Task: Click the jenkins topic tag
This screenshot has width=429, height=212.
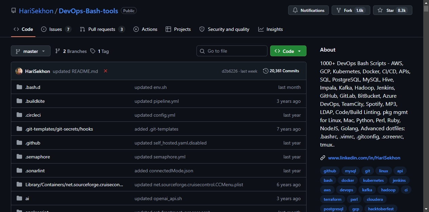Action: [399, 180]
